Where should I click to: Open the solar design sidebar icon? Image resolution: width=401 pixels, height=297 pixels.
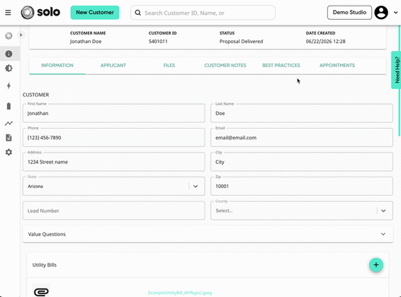[x=9, y=69]
